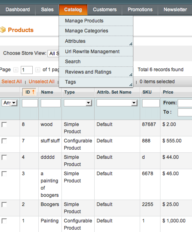Viewport: 192px width, 232px height.
Task: Select Search in Catalog menu
Action: pyautogui.click(x=96, y=62)
